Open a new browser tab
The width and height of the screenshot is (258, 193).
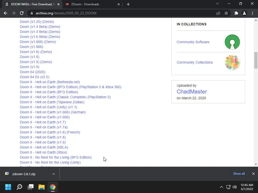(x=128, y=4)
